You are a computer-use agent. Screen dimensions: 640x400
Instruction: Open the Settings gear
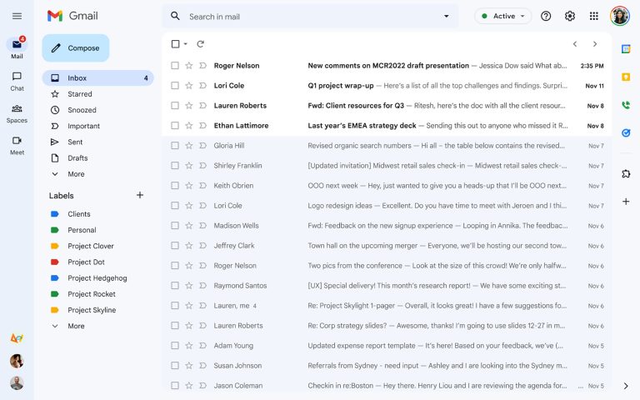[x=570, y=16]
